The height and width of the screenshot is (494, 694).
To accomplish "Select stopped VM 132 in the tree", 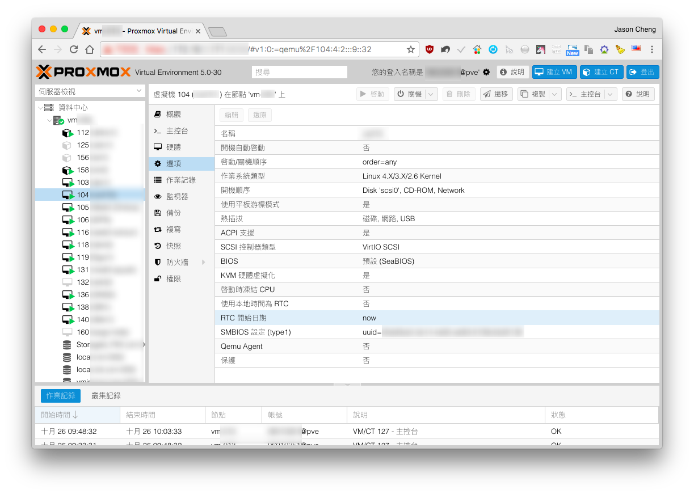I will point(91,282).
